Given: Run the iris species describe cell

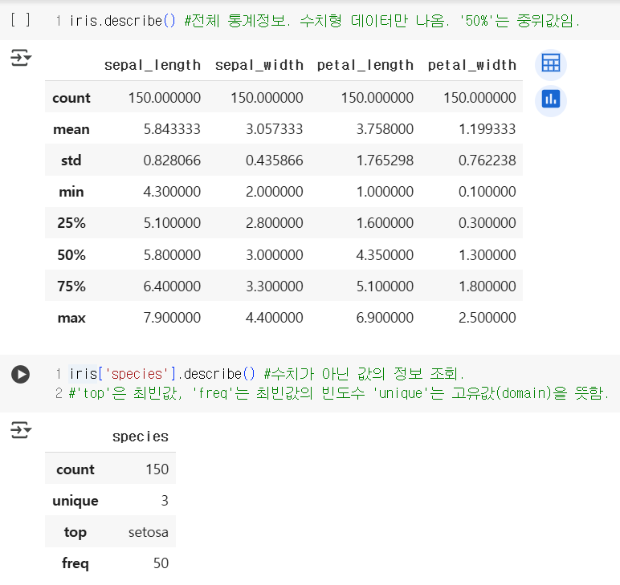Looking at the screenshot, I should coord(21,374).
